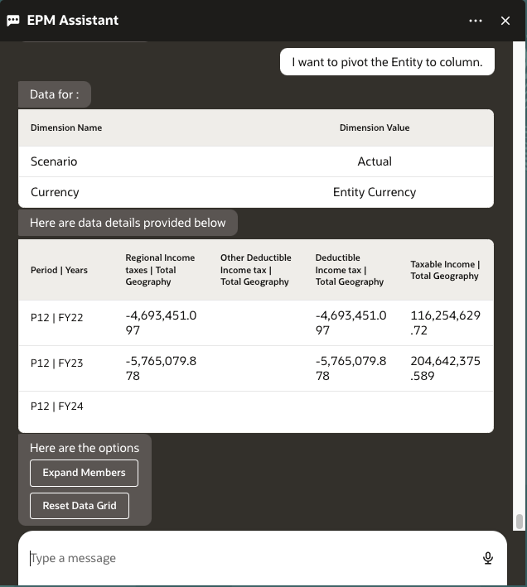527x587 pixels.
Task: Click the Dimension Name column header
Action: [66, 128]
